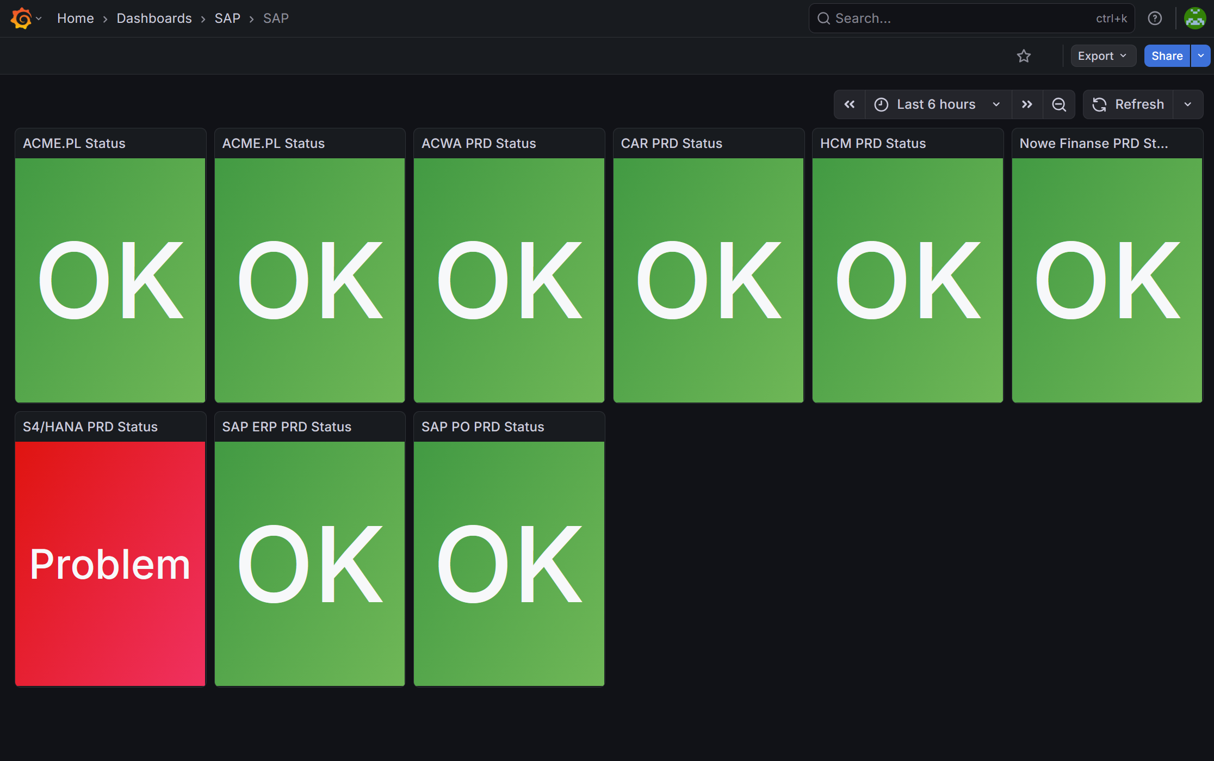
Task: Click the S4/HANA PRD Status panel title
Action: (x=90, y=427)
